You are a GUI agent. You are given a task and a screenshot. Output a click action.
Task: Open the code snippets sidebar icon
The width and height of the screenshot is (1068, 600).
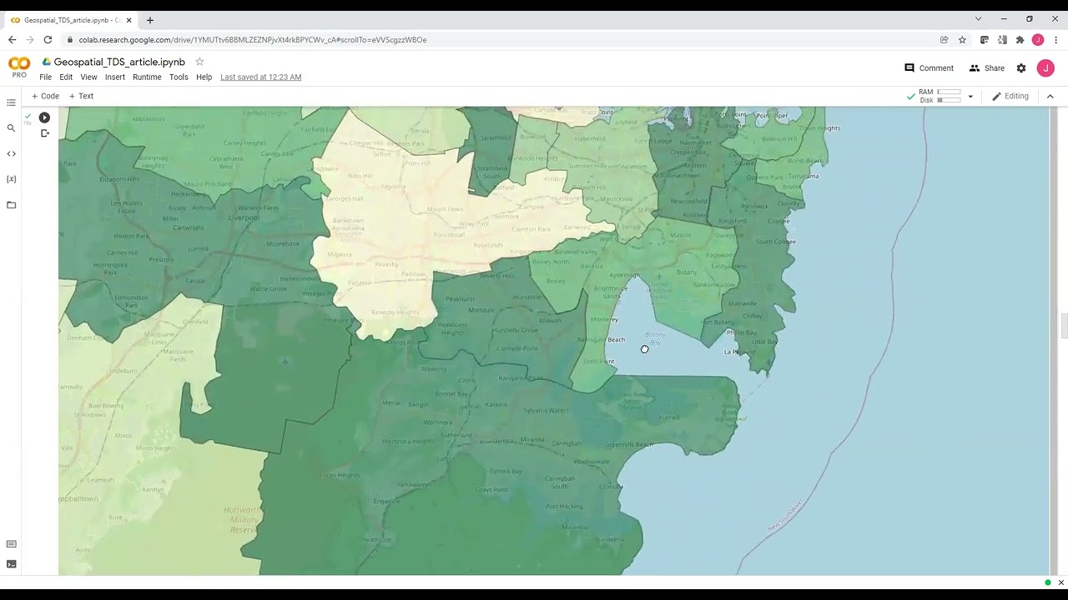click(x=11, y=153)
